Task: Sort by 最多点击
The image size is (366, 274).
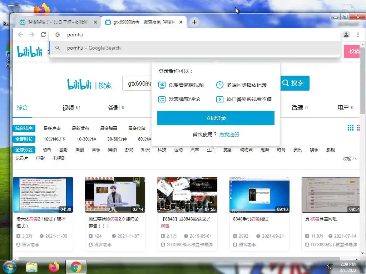Action: pyautogui.click(x=52, y=128)
